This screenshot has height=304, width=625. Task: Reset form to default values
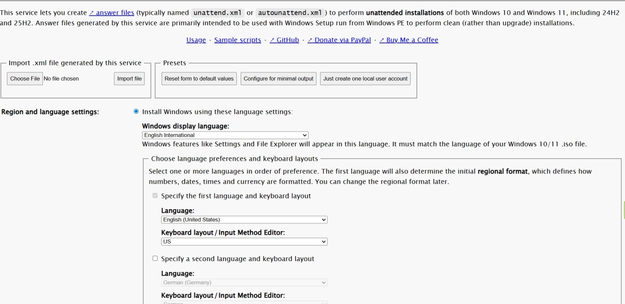click(199, 79)
